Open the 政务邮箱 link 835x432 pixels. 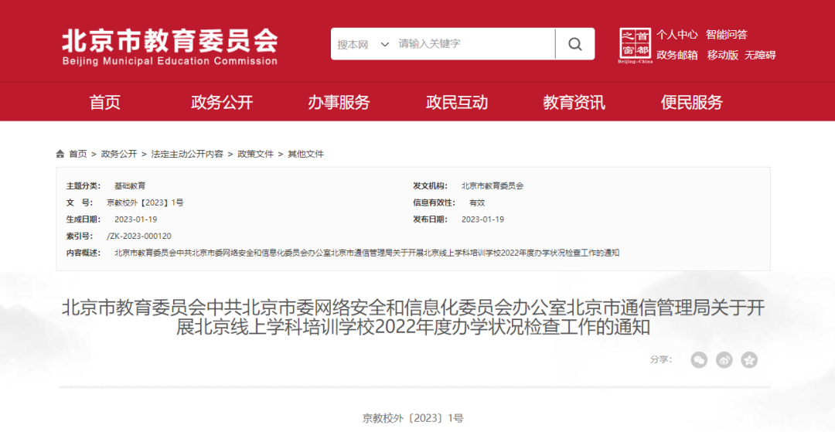677,55
